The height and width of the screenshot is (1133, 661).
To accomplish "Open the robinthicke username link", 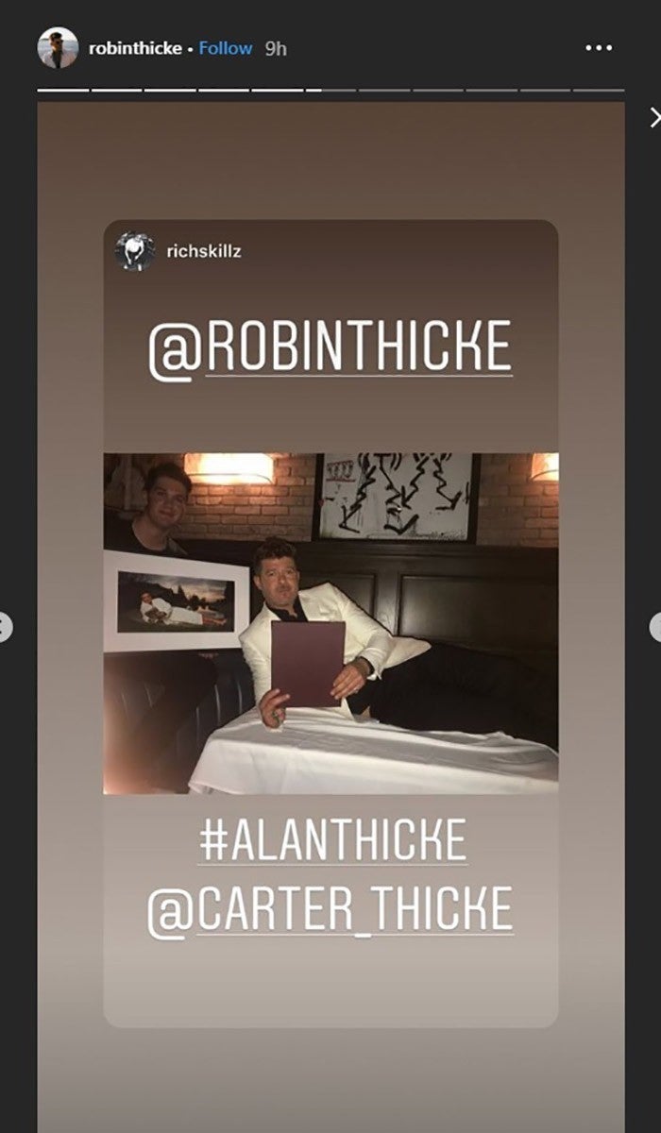I will coord(135,48).
